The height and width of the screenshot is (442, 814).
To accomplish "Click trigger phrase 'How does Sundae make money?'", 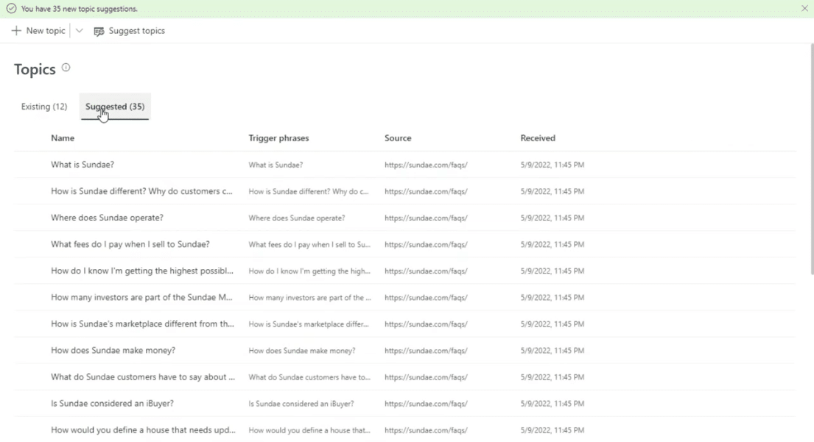I will point(301,350).
